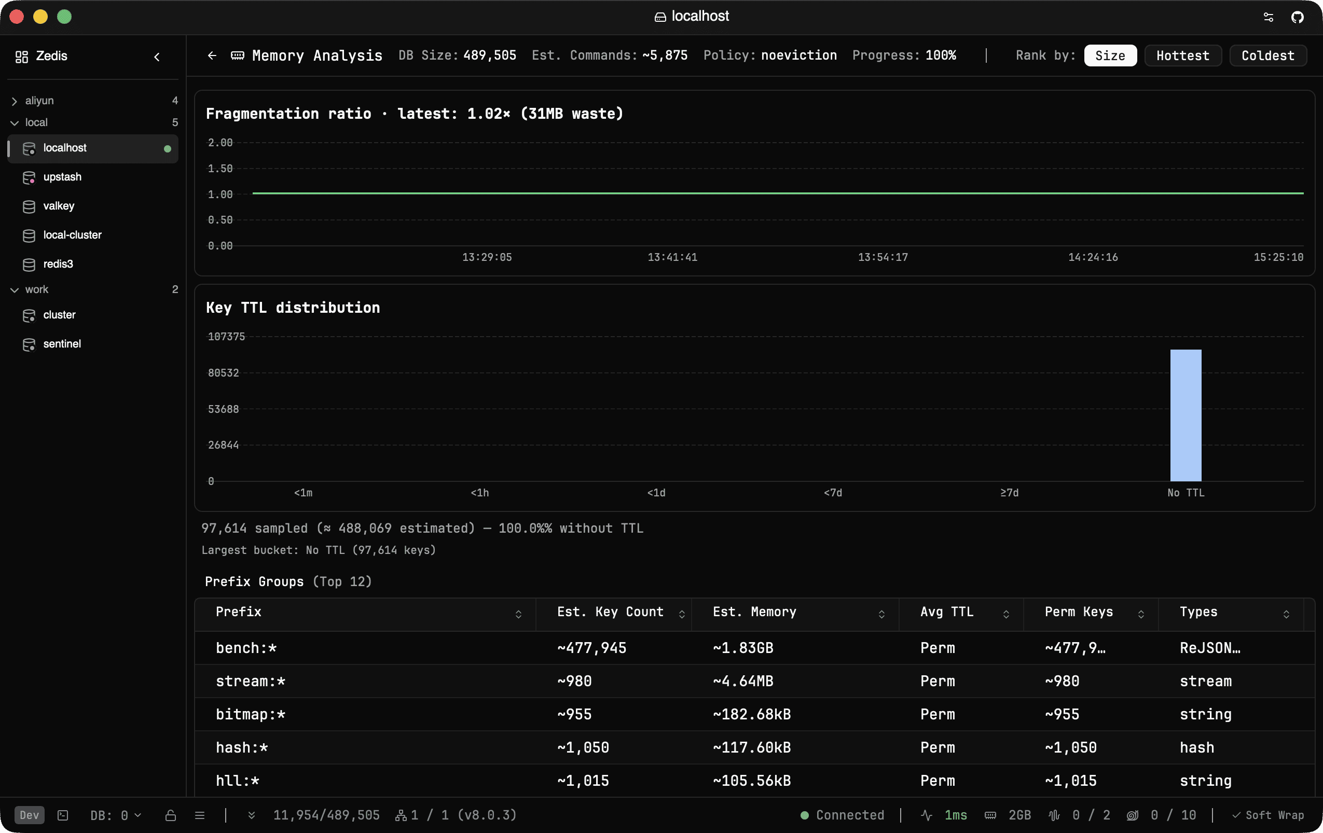Viewport: 1323px width, 833px height.
Task: Click the memory icon beside 2GB
Action: pos(990,815)
